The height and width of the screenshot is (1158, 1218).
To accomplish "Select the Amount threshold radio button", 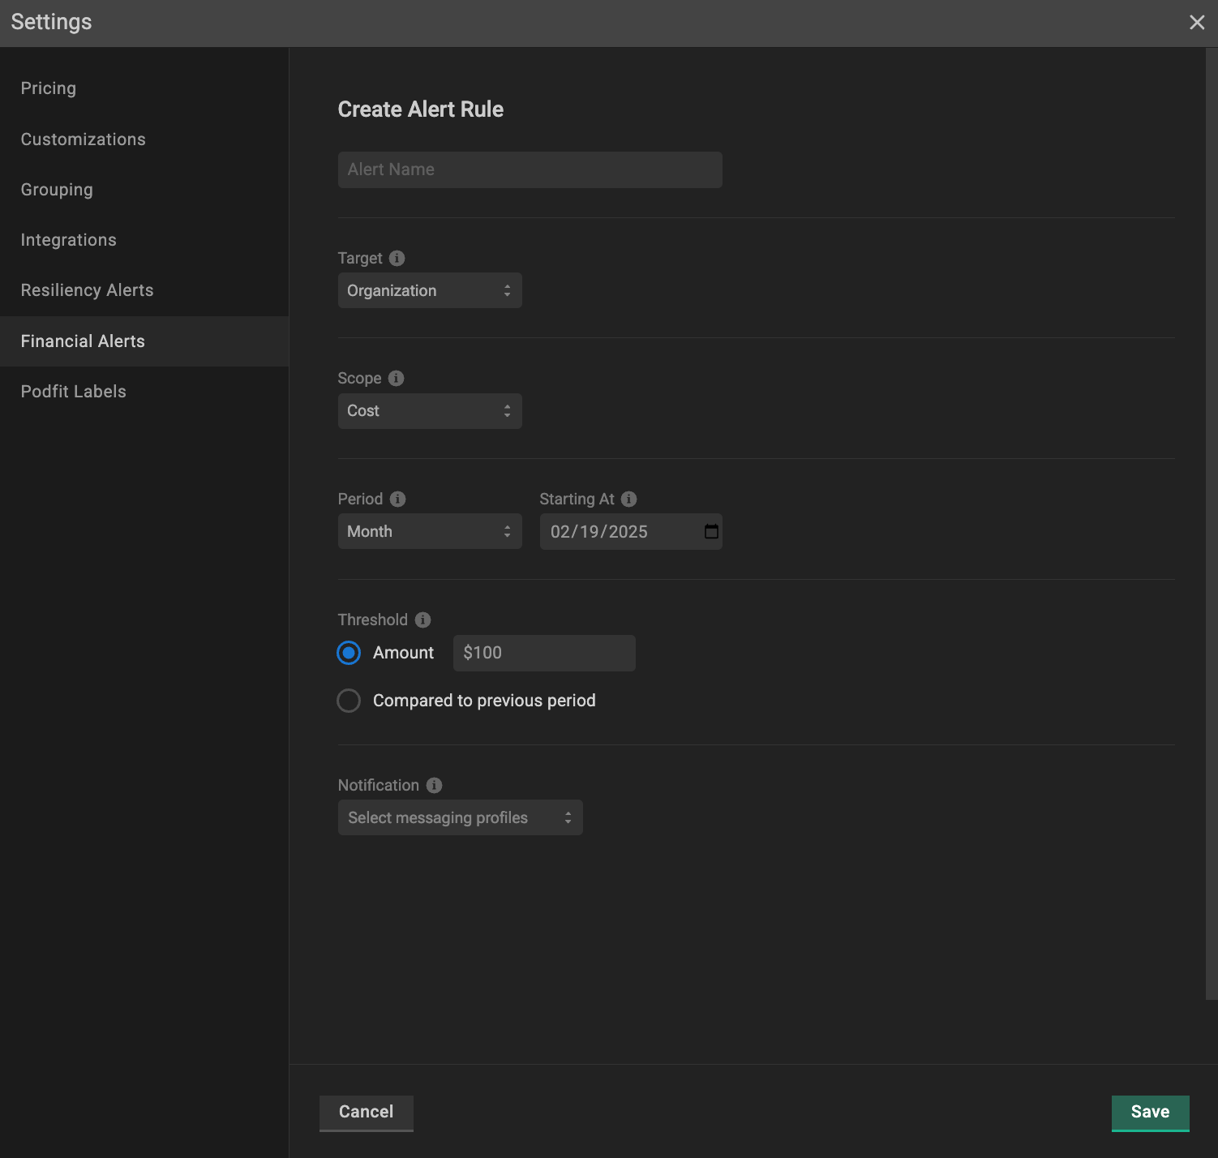I will coord(349,653).
